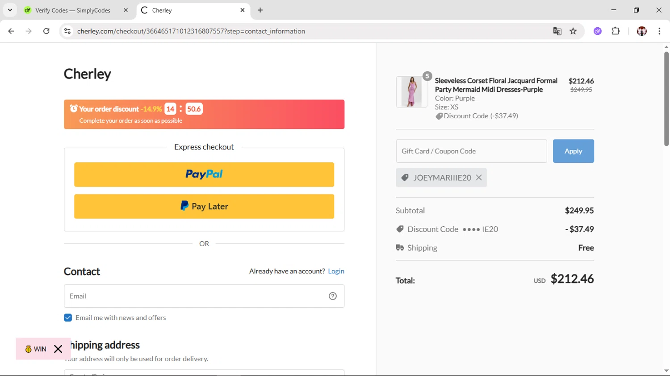Click the Subtotal $249.95 value

[x=579, y=211]
